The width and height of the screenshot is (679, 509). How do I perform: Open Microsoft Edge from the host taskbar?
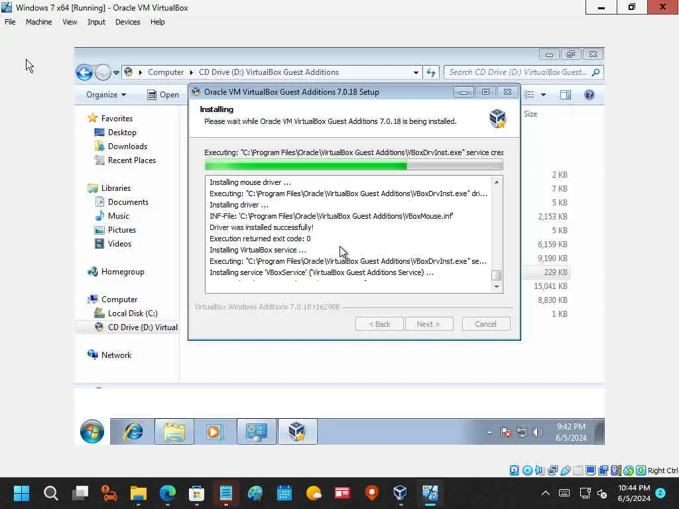(x=168, y=492)
